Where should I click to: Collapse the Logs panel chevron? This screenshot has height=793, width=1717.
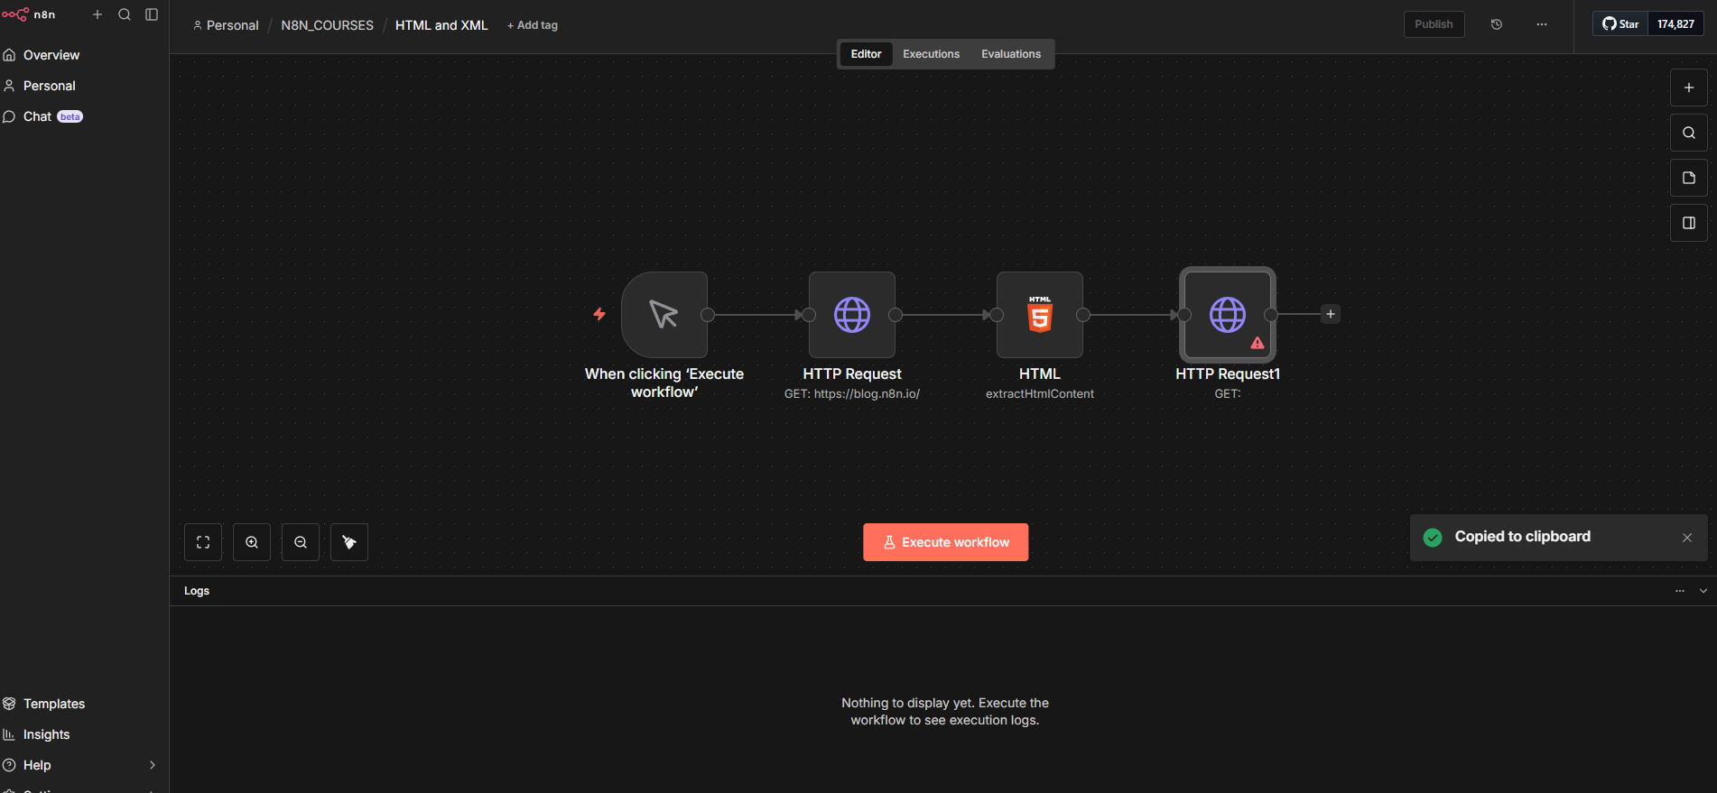pos(1703,591)
